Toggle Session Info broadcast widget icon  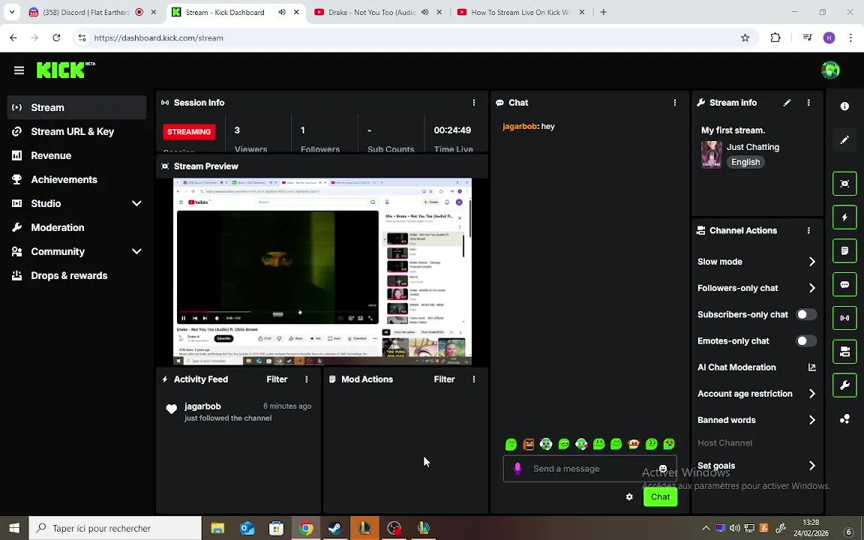(x=844, y=318)
